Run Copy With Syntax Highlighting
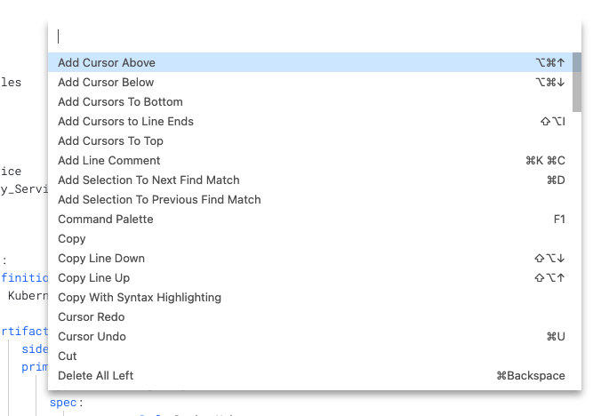The width and height of the screenshot is (609, 416). coord(140,297)
